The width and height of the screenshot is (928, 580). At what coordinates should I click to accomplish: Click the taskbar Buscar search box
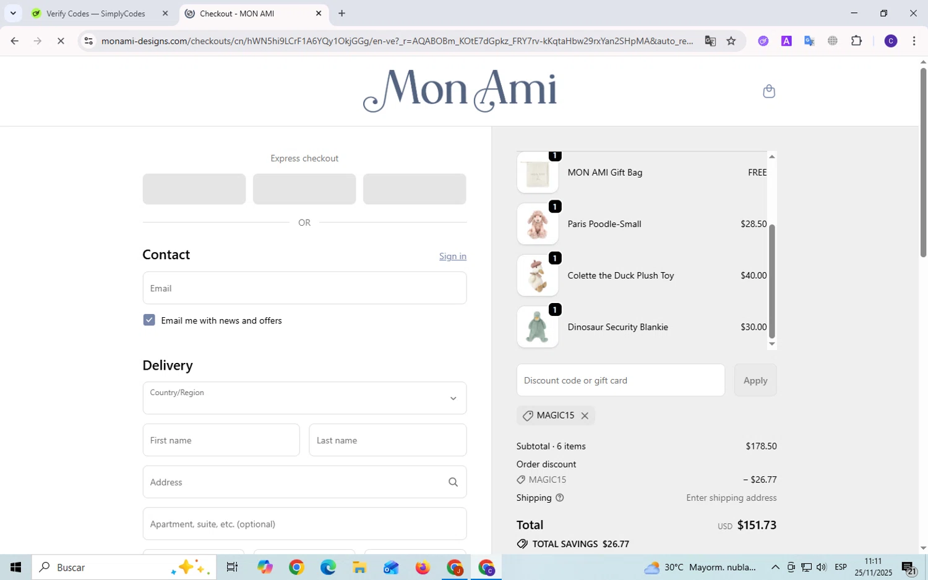124,567
